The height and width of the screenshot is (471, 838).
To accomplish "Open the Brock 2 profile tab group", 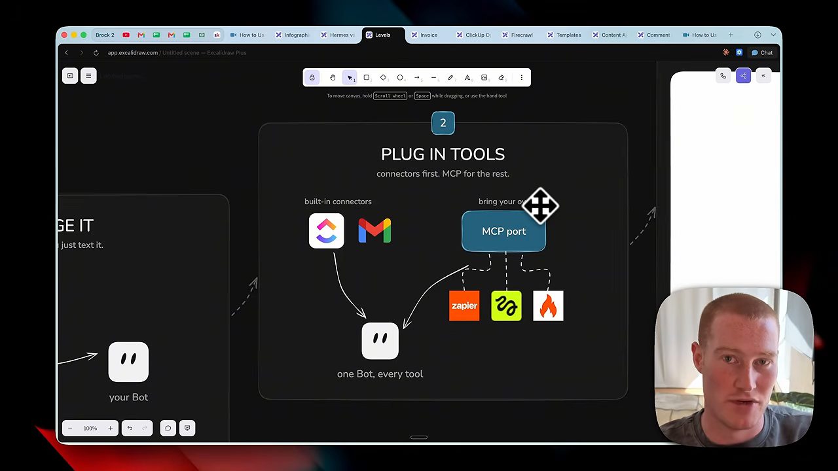I will (105, 35).
